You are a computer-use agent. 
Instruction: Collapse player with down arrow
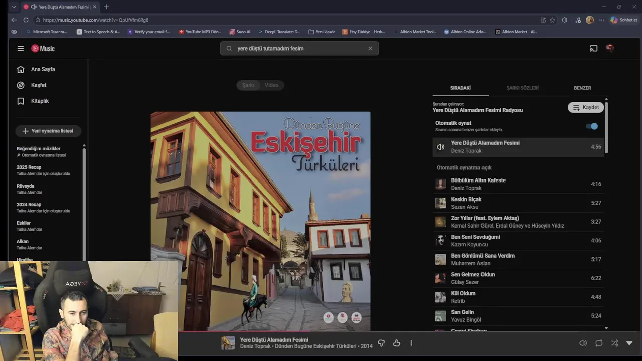pyautogui.click(x=629, y=343)
